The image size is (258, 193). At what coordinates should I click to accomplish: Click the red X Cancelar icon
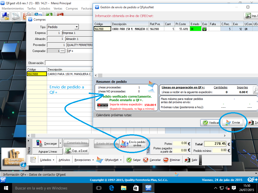point(146,160)
